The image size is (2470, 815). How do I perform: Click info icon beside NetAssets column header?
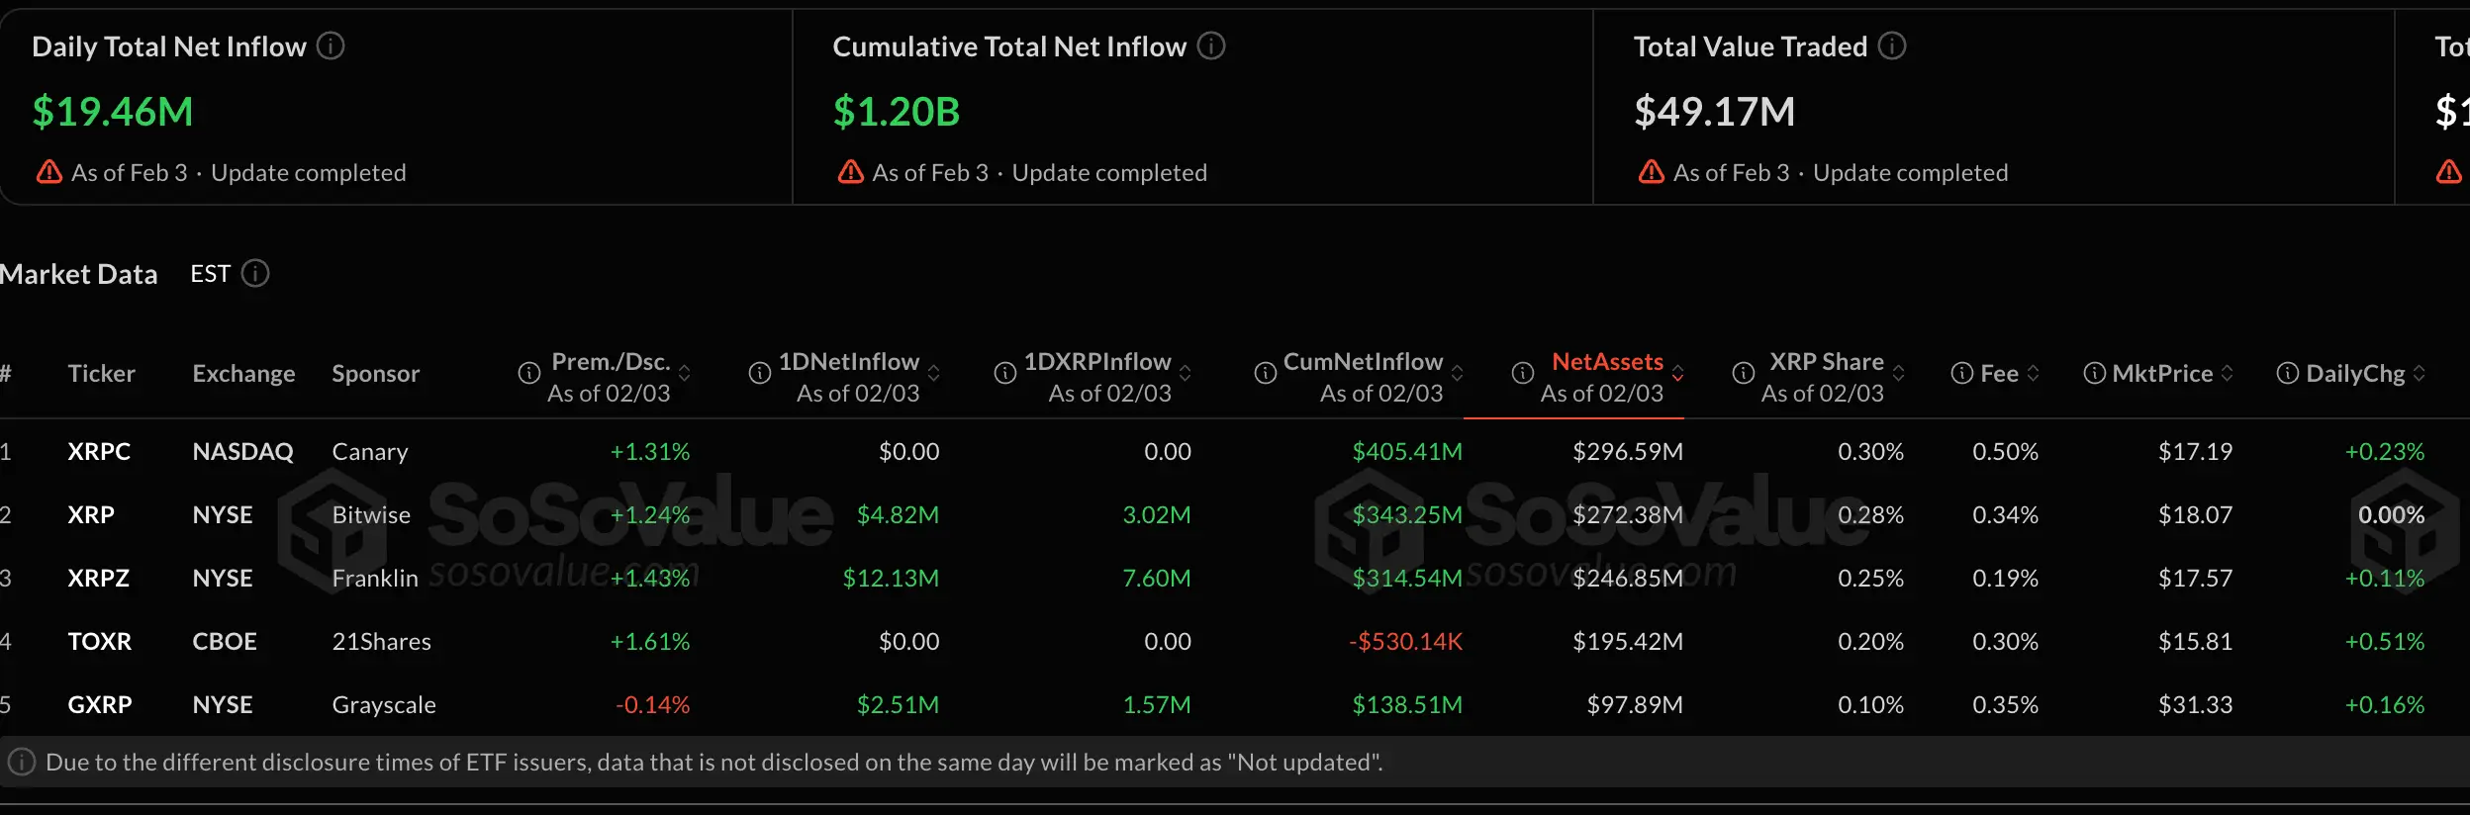[x=1523, y=374]
